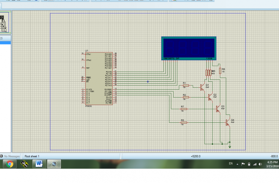Click the ground terminal symbol
Image resolution: width=279 pixels, height=183 pixels.
pos(230,147)
